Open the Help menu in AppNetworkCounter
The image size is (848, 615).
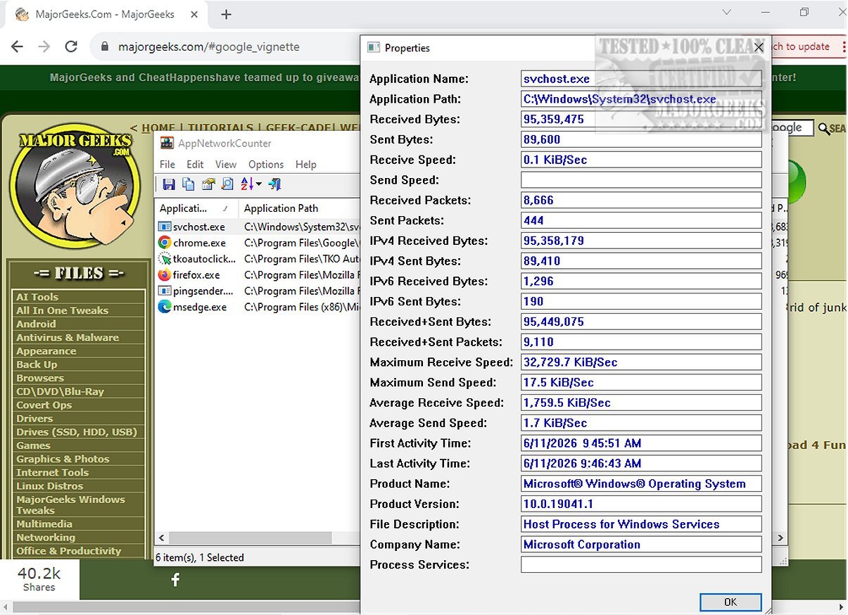305,164
